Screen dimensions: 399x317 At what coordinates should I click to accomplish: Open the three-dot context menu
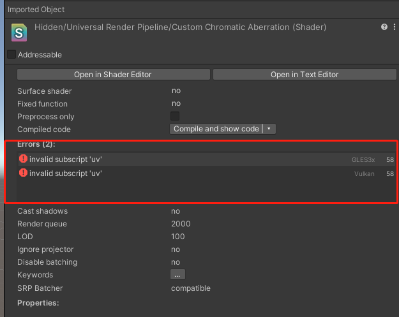(x=393, y=27)
